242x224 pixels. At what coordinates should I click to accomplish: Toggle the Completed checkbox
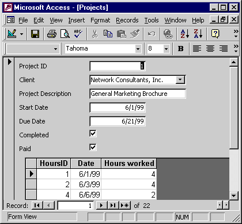[x=93, y=133]
